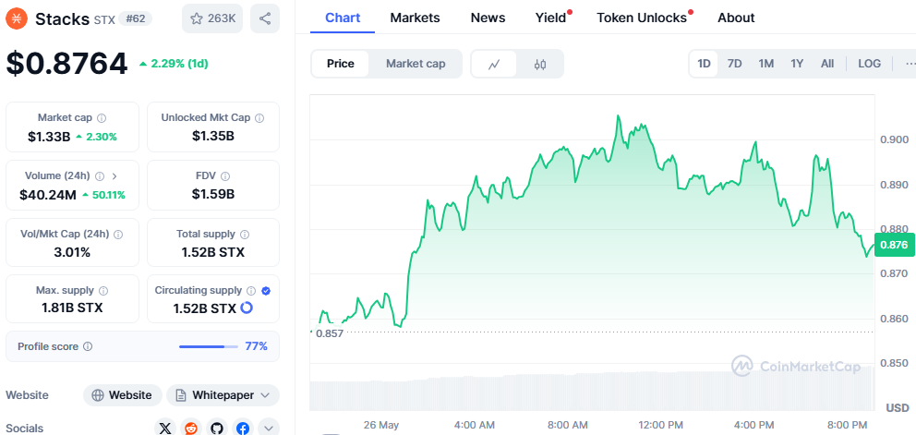Image resolution: width=916 pixels, height=435 pixels.
Task: Open the Website link button
Action: (123, 395)
